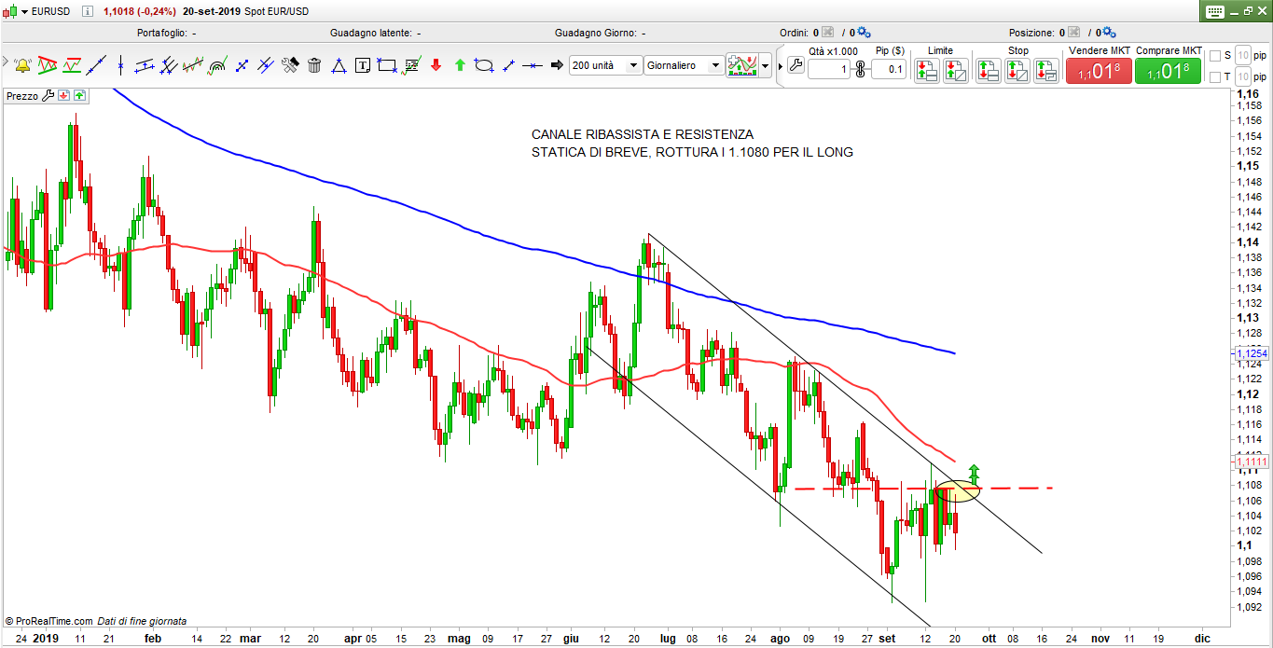Click the Comprare MKT buy button

pyautogui.click(x=1169, y=71)
